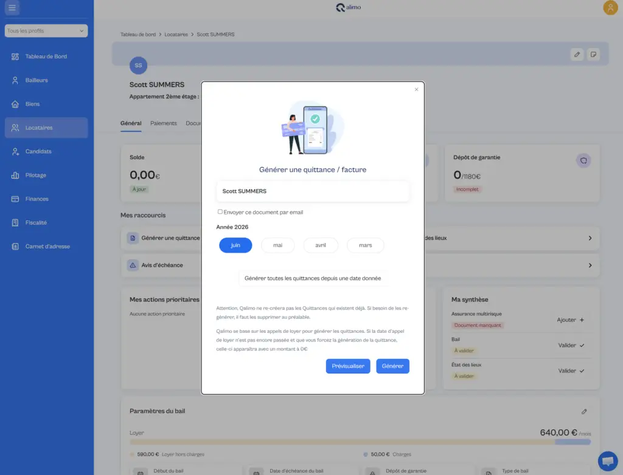Click Ajouter for Assurance multirisque

[x=571, y=320]
